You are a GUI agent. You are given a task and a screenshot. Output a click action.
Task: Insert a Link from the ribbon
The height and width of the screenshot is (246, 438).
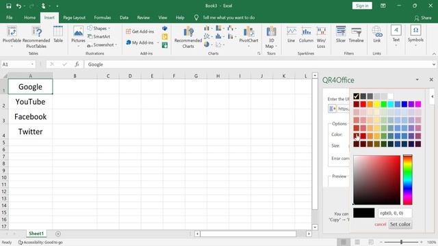(377, 35)
